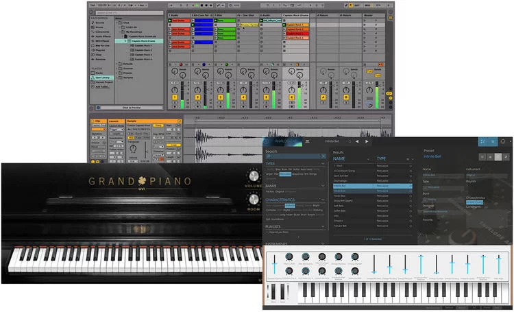
Task: Clear the Analog Lab search with X
Action: pos(323,156)
